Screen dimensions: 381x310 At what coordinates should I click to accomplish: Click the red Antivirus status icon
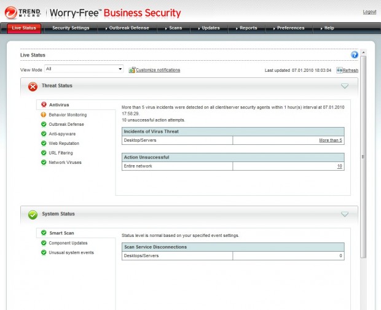click(x=44, y=104)
